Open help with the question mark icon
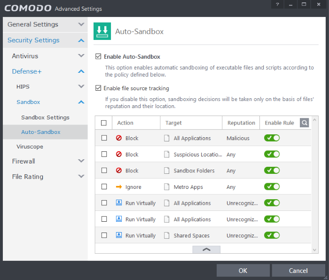Screen dimensions: 329x280 click(277, 4)
